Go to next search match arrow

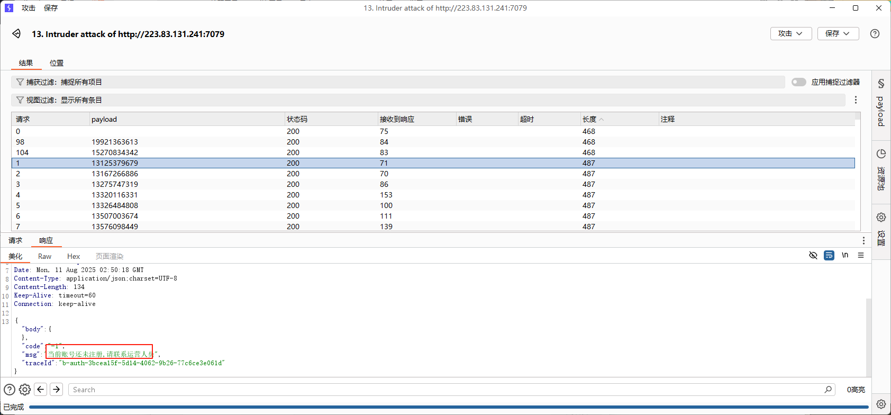click(x=57, y=390)
